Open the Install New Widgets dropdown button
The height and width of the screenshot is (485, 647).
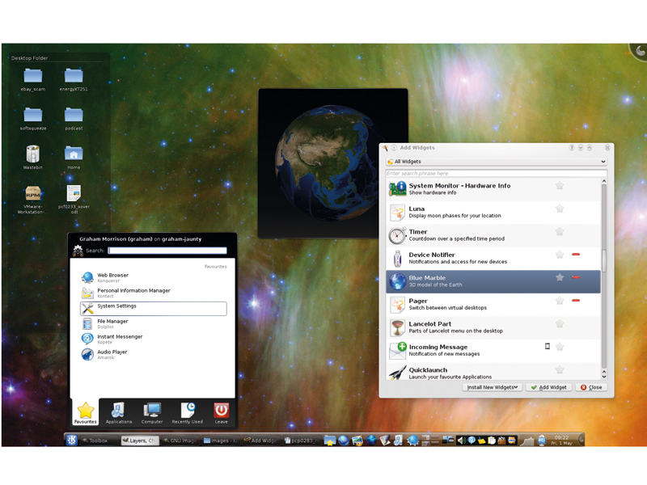pos(492,387)
